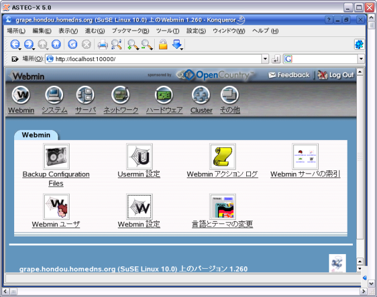Image resolution: width=377 pixels, height=297 pixels.
Task: Click inside the location URL field
Action: point(153,59)
